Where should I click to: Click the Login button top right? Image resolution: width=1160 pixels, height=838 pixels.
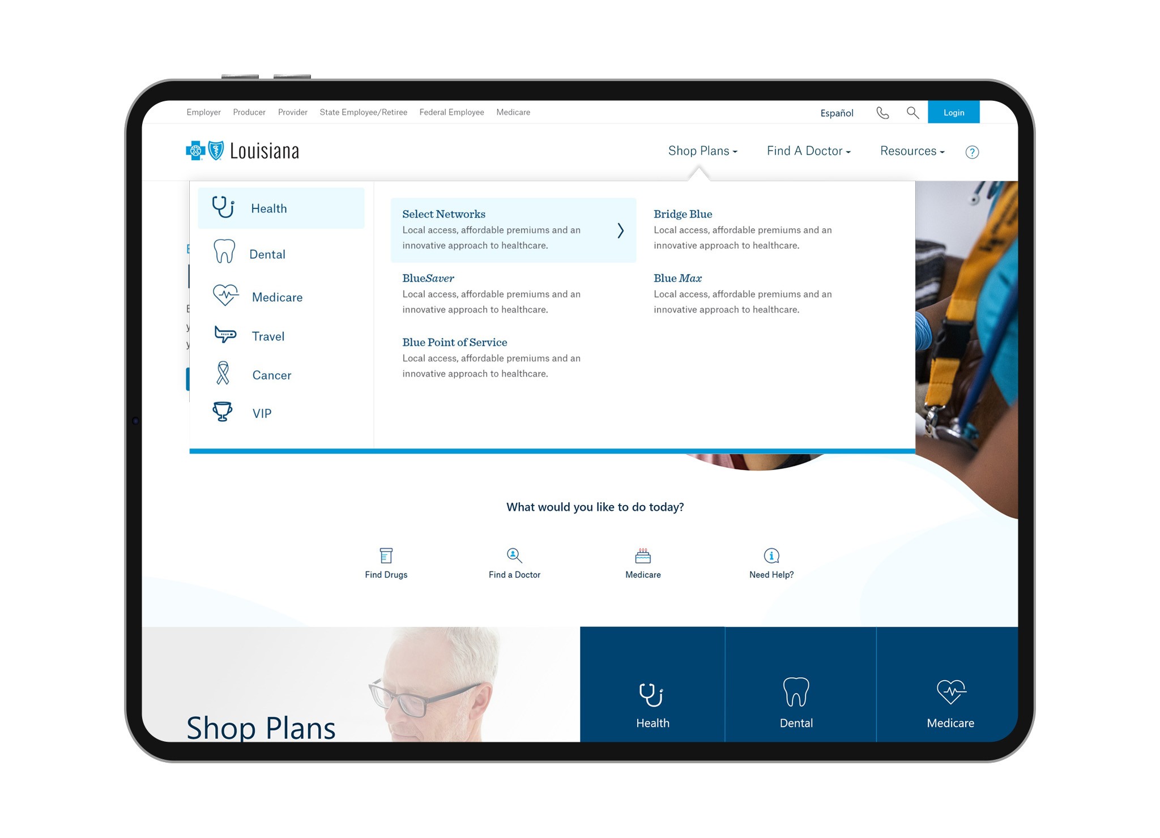(952, 112)
